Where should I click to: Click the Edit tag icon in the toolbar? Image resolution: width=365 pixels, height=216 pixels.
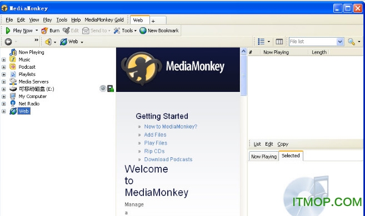[x=66, y=30]
